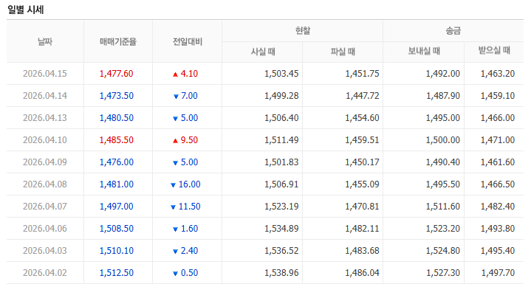Select remittance receive rate 1,497.70
Viewport: 531px width, 287px height.
coord(498,273)
